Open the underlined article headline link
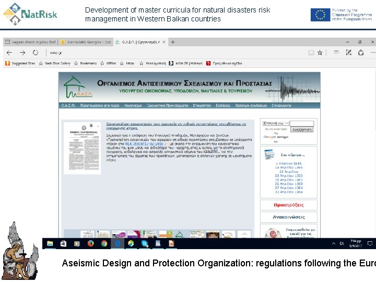The image size is (376, 282). (176, 126)
